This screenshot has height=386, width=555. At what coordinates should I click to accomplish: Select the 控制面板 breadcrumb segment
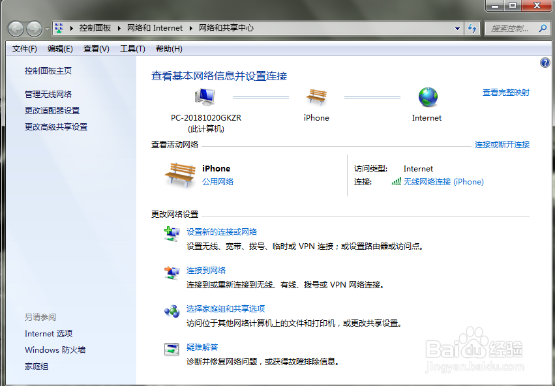[x=95, y=28]
